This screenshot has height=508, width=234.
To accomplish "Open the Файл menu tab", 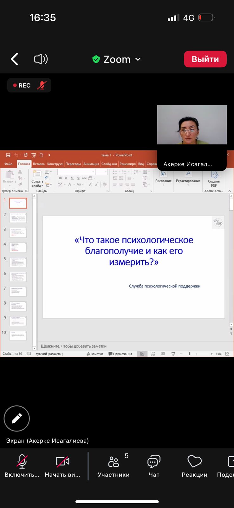I will click(9, 164).
